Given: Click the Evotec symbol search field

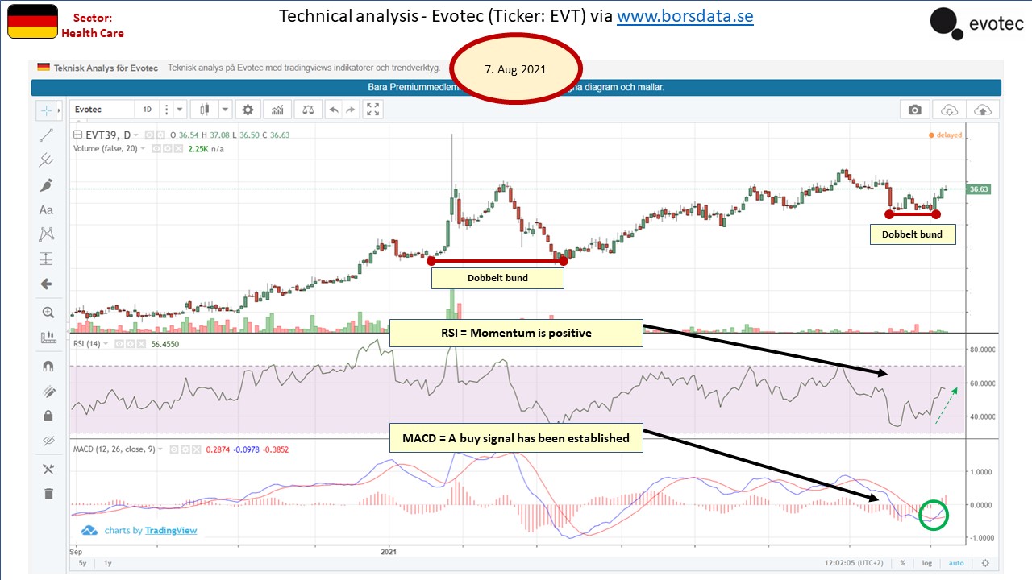Looking at the screenshot, I should (x=102, y=110).
